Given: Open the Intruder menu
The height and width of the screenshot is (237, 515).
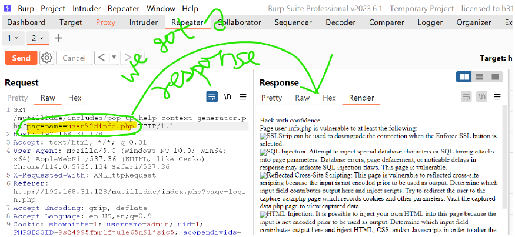Looking at the screenshot, I should pyautogui.click(x=87, y=9).
